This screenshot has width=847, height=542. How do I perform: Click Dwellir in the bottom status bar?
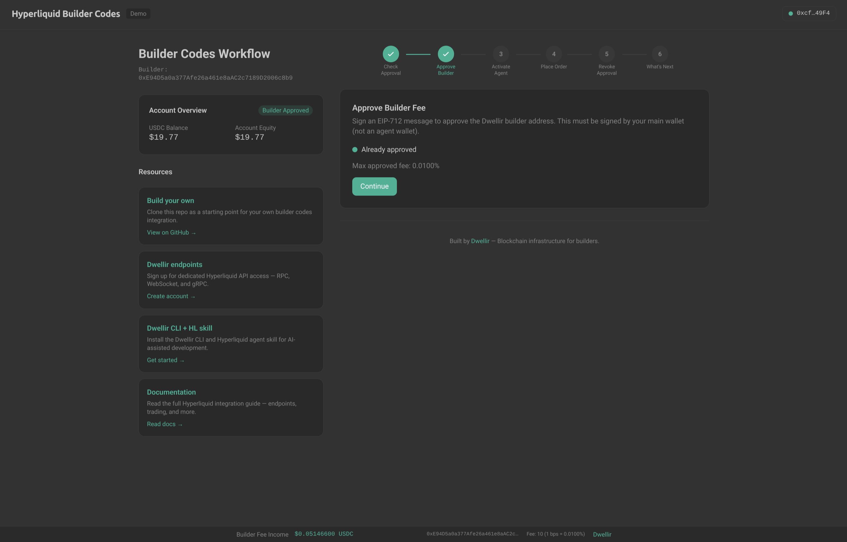602,534
